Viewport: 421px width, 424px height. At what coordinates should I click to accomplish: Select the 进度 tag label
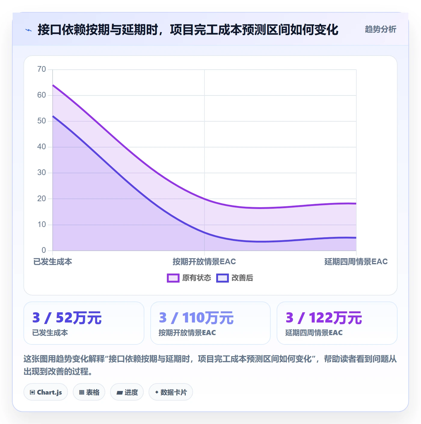click(131, 392)
